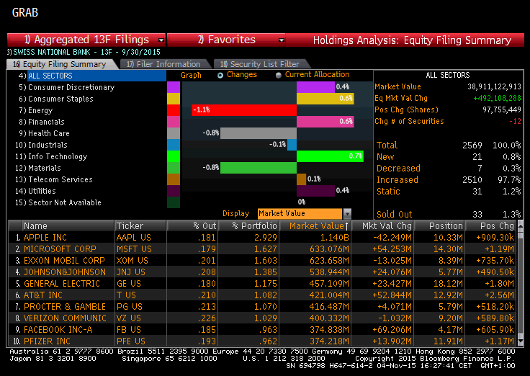Open the AT&T INC holding row
Screen dimensions: 530x376
pyautogui.click(x=262, y=295)
